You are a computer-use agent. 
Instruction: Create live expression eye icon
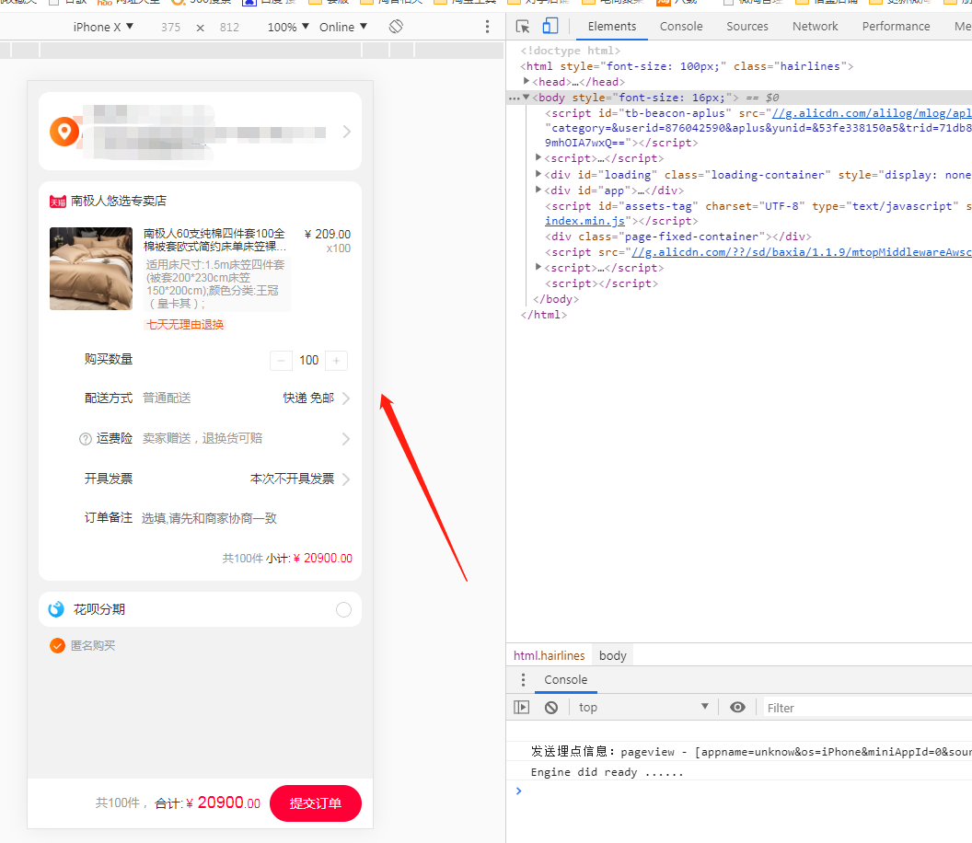(737, 707)
